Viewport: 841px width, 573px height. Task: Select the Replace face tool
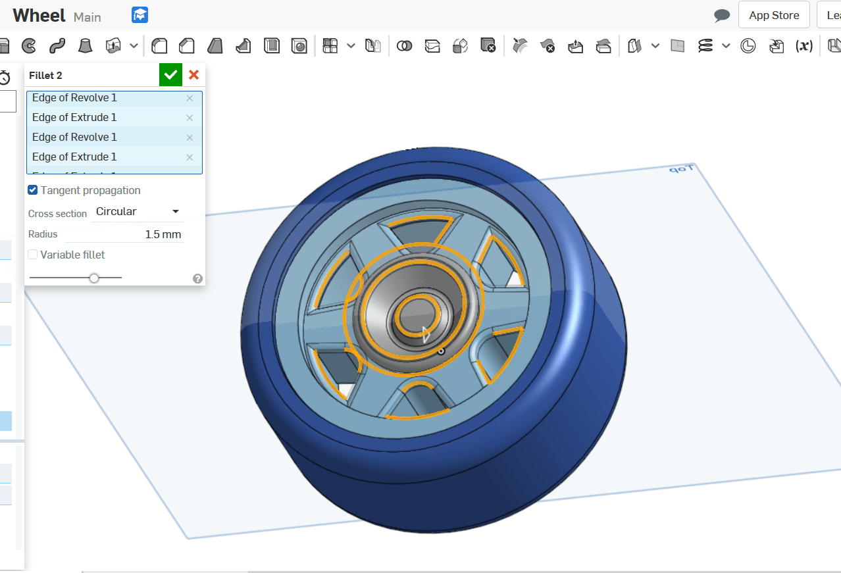coord(603,45)
